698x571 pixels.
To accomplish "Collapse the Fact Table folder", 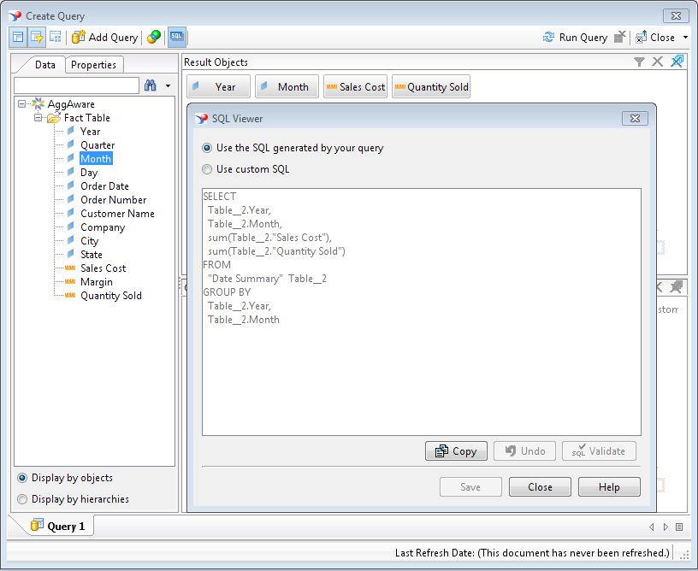I will (x=38, y=118).
